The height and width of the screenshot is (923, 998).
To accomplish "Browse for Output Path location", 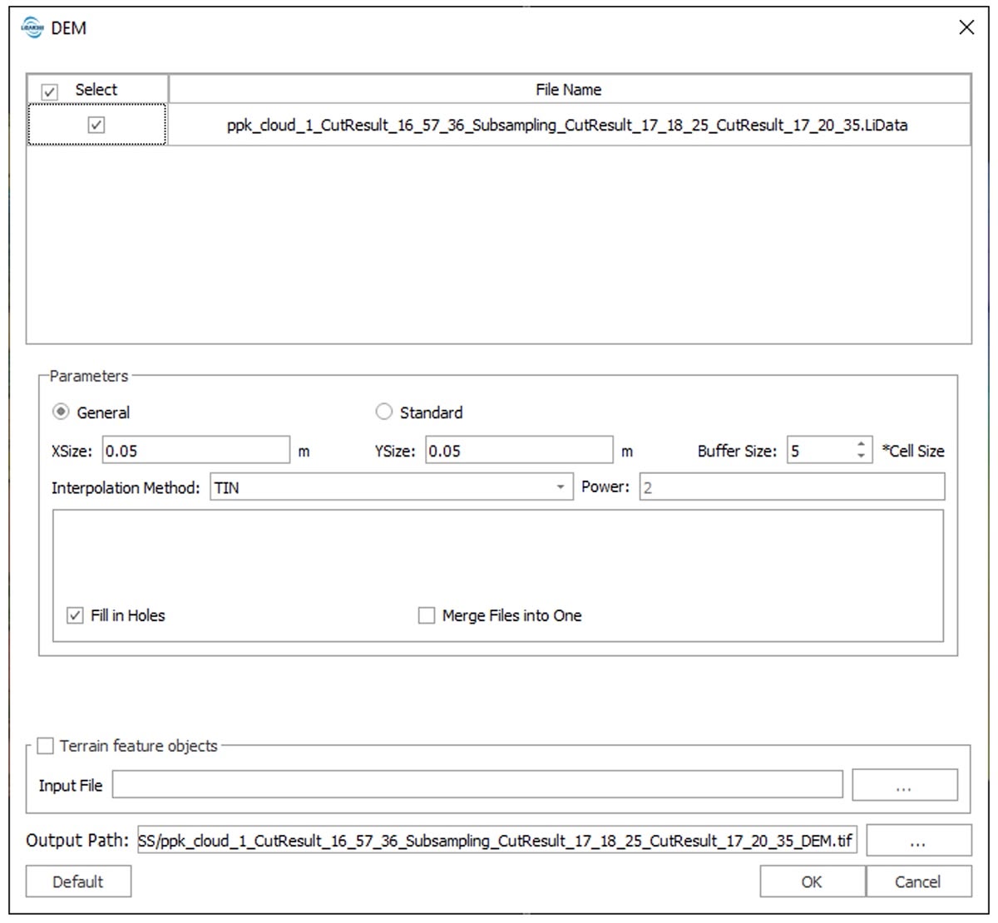I will click(x=917, y=841).
